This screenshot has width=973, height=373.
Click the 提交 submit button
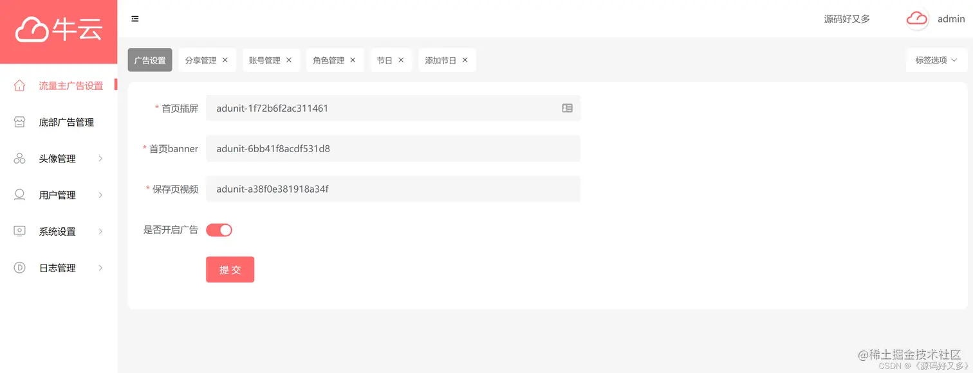coord(230,270)
